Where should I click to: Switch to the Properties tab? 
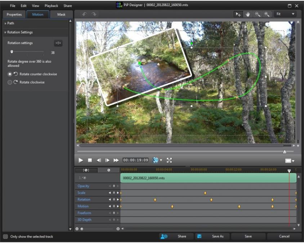(14, 14)
